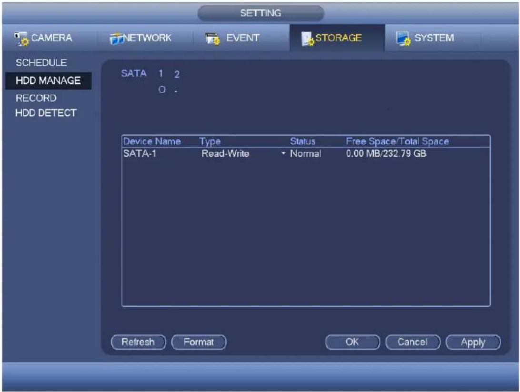This screenshot has width=520, height=392.
Task: Open HDD DETECT in the sidebar
Action: [46, 113]
